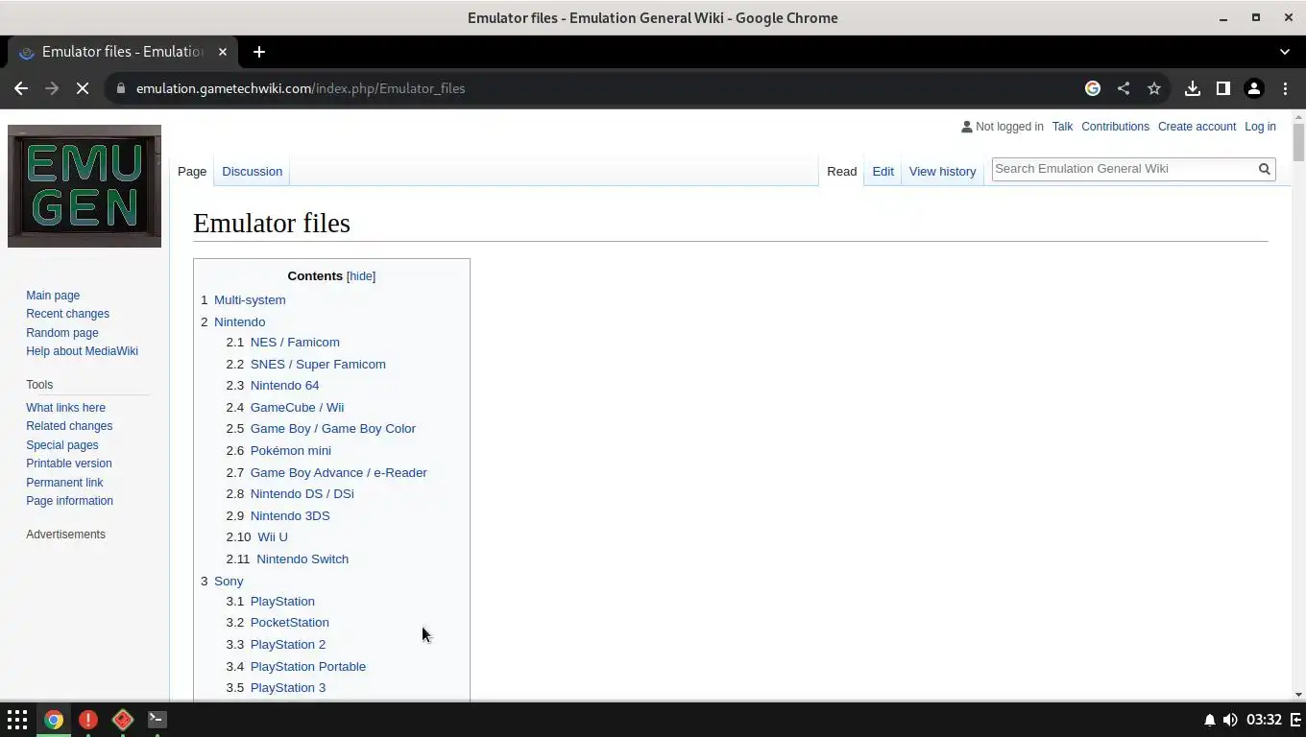Viewport: 1306px width, 737px height.
Task: Open Printable version link
Action: tap(68, 464)
